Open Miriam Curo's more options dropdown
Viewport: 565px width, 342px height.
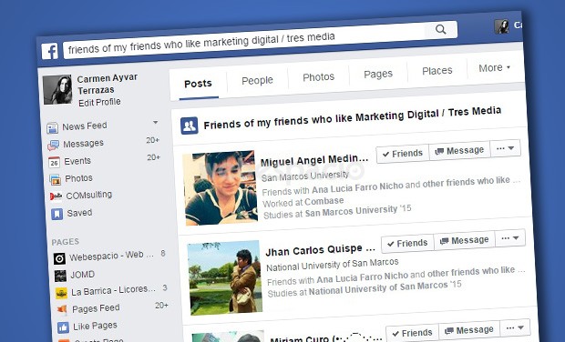click(x=515, y=327)
